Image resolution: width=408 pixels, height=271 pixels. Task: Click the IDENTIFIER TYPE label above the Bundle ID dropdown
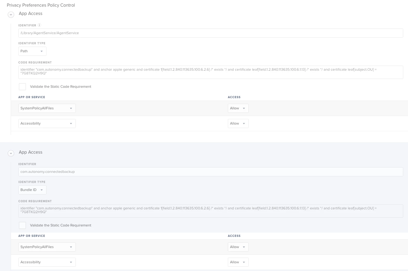pyautogui.click(x=32, y=182)
